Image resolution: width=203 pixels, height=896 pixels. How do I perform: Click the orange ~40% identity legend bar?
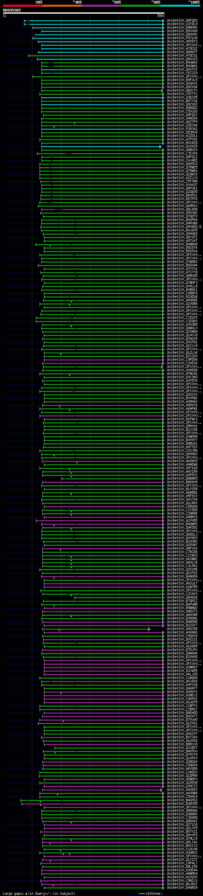(62, 6)
